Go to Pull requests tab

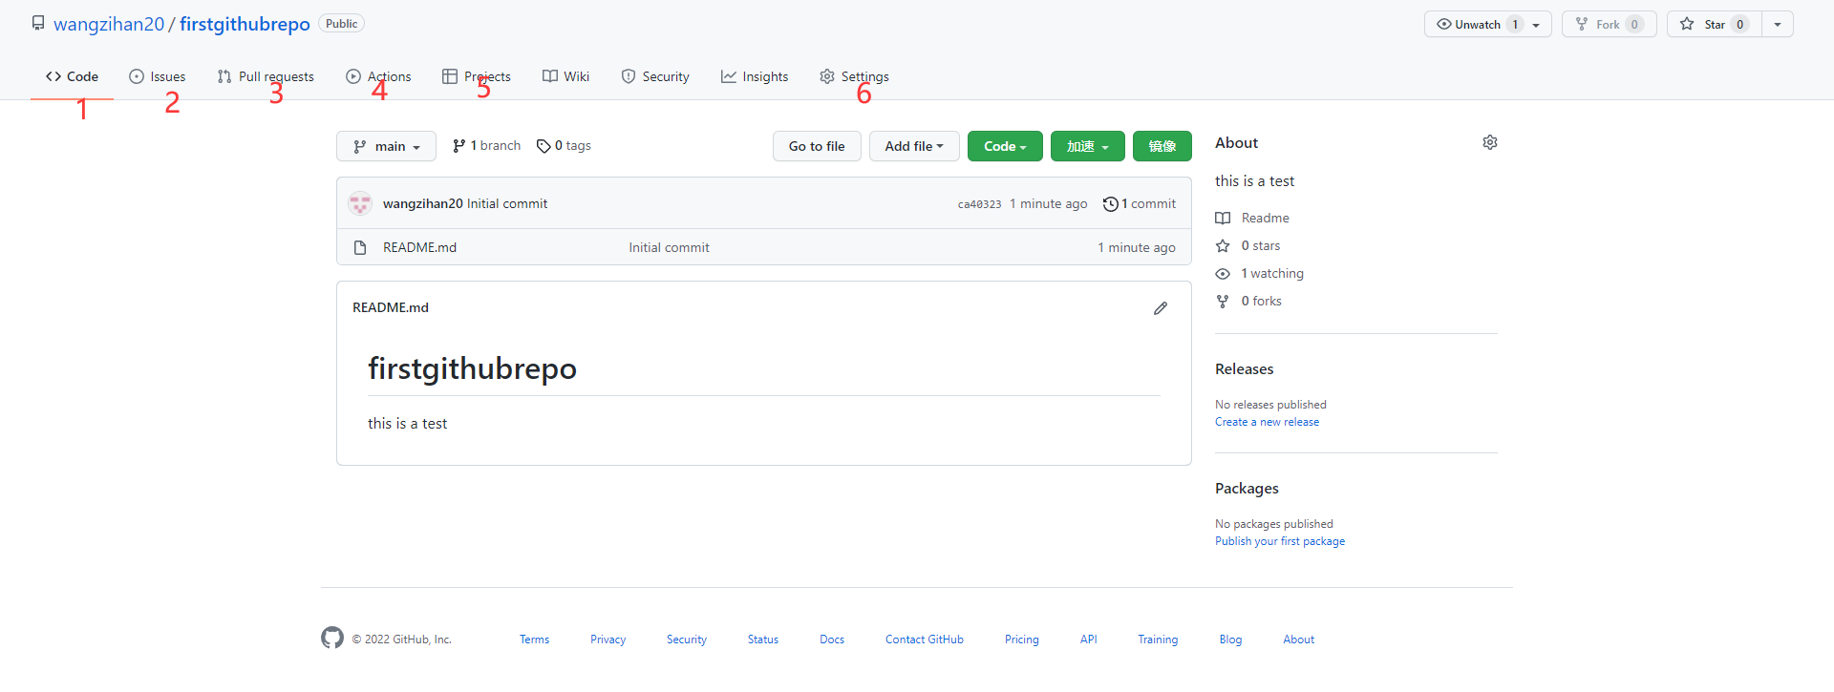point(266,76)
